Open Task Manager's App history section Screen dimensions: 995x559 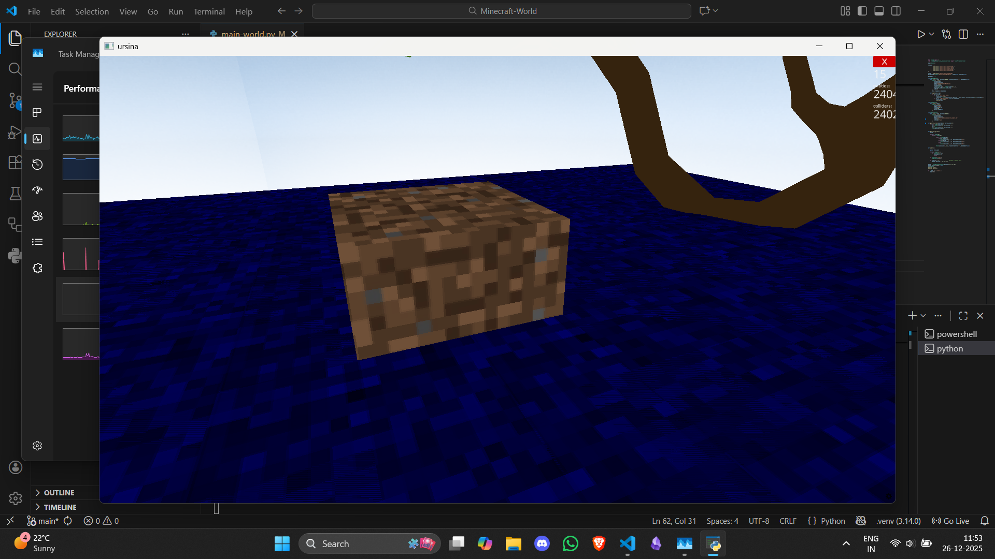click(x=37, y=164)
